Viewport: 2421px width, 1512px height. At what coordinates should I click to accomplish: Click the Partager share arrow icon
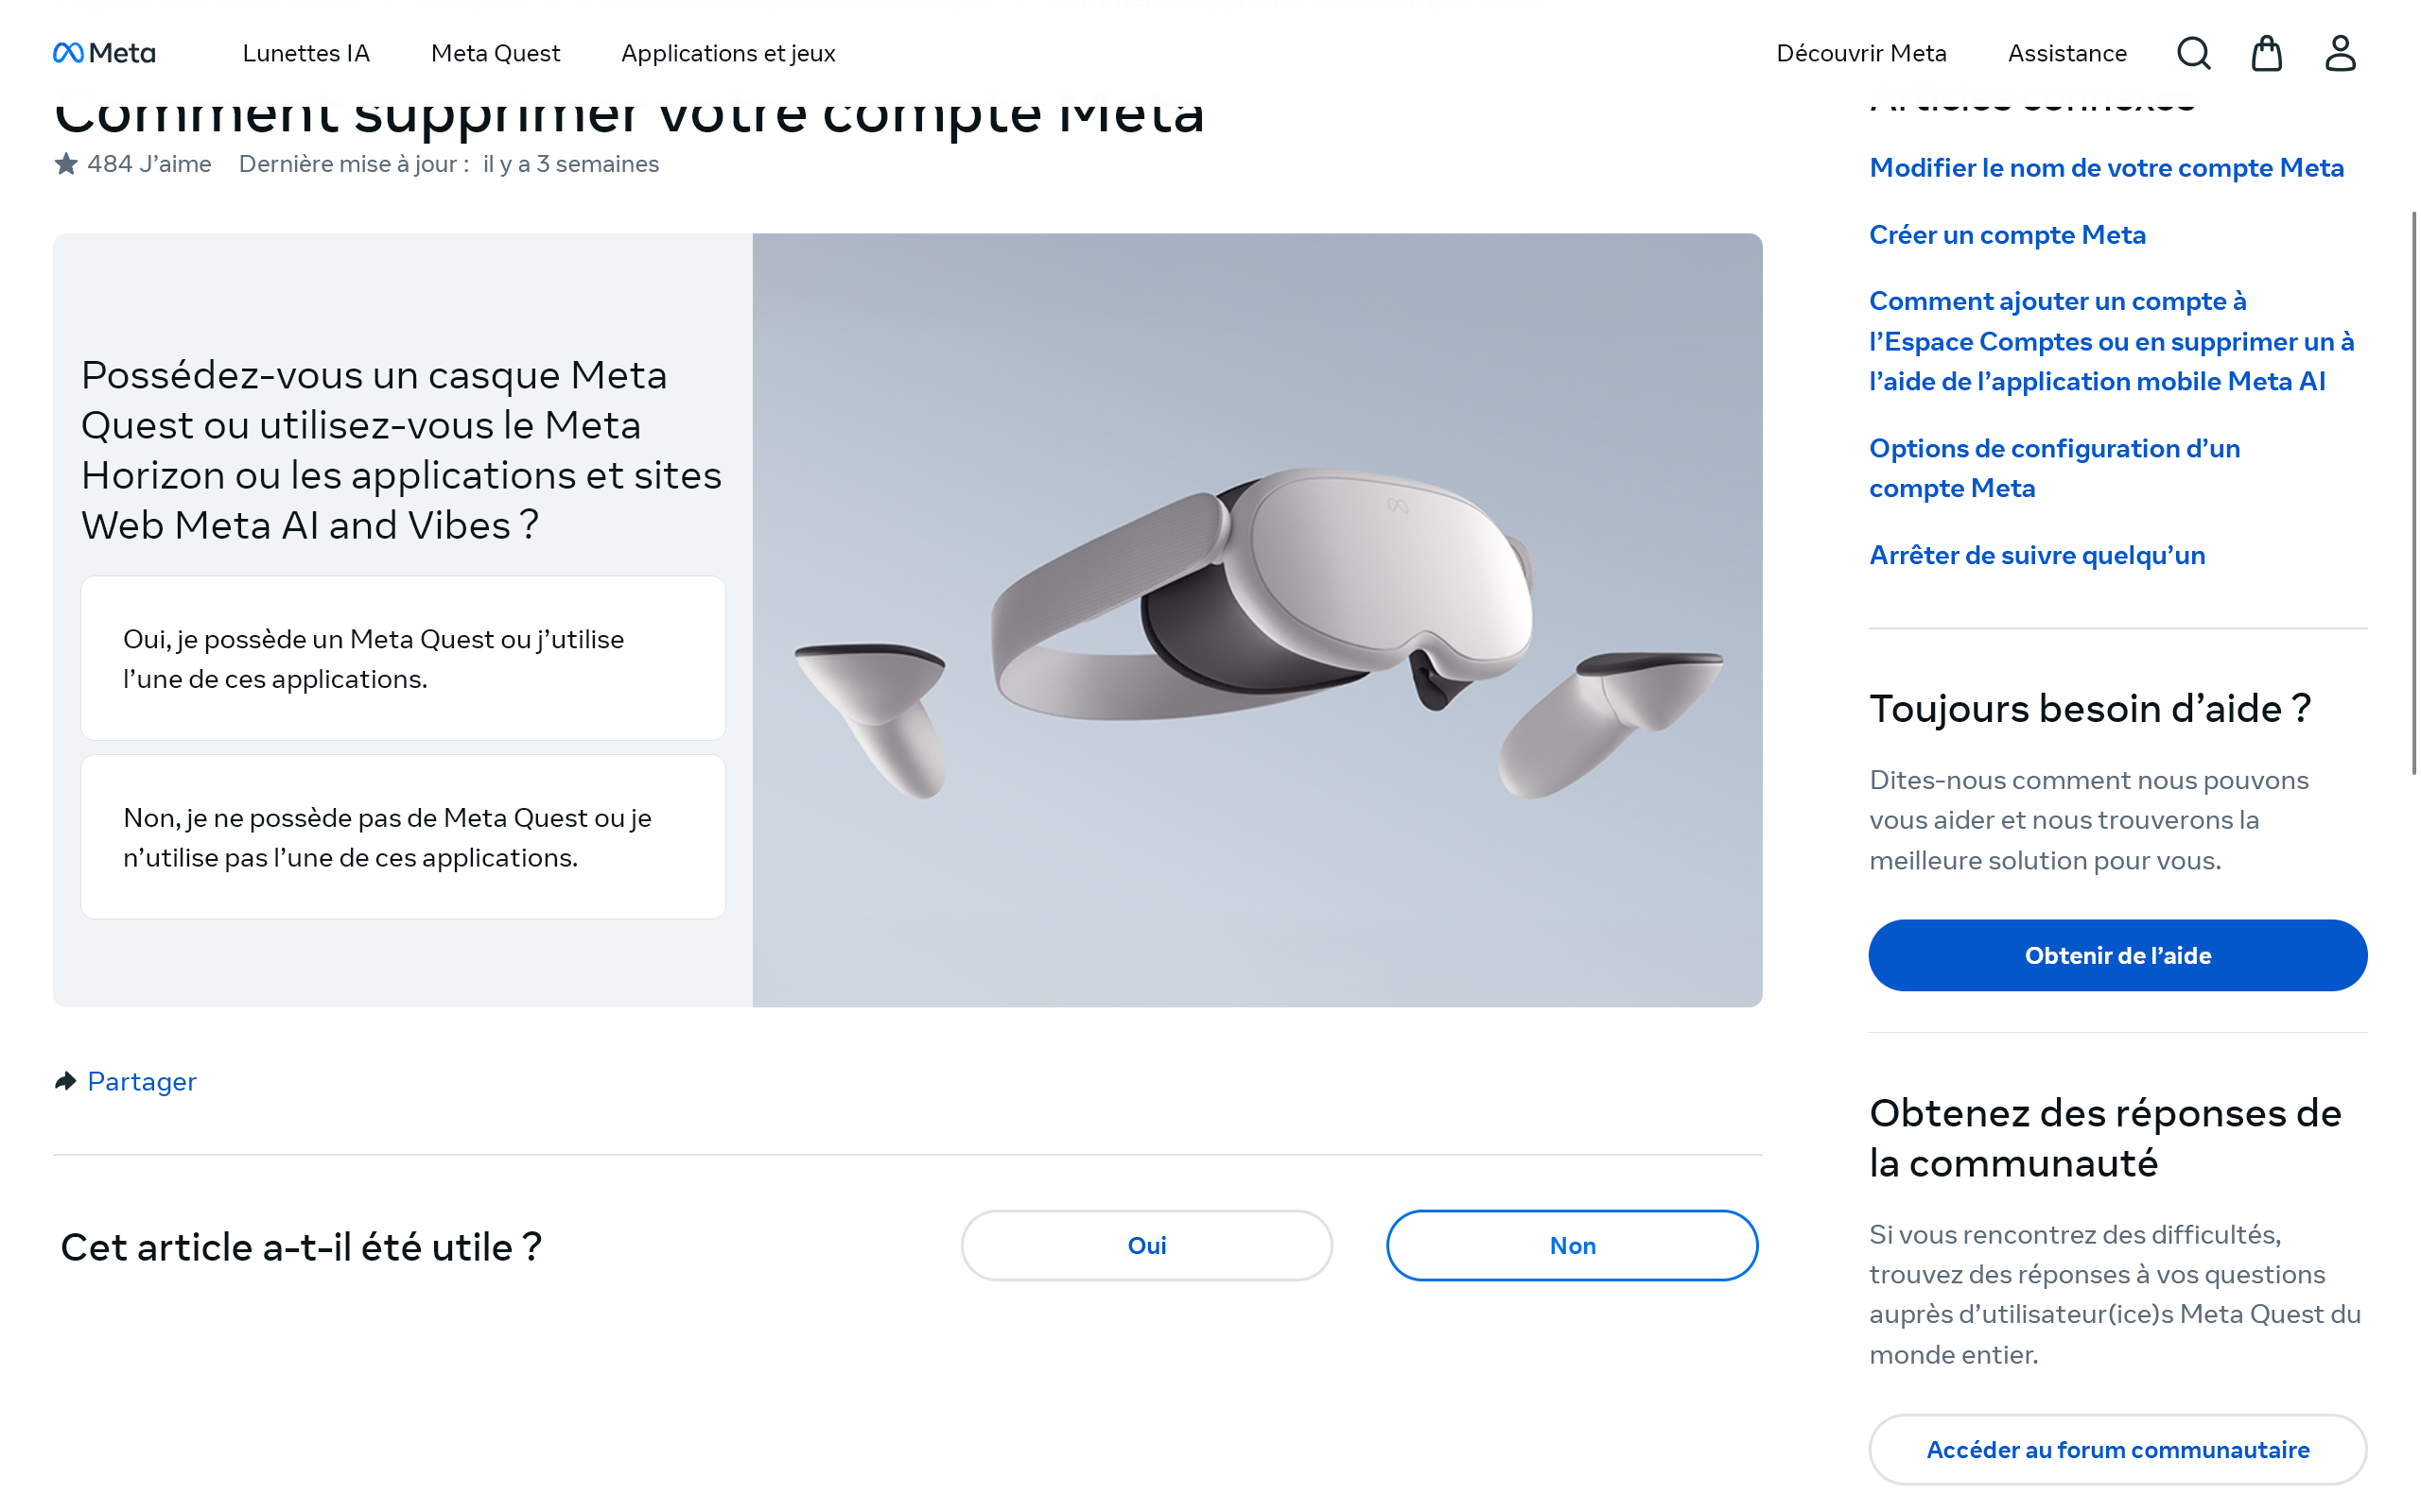[x=66, y=1081]
